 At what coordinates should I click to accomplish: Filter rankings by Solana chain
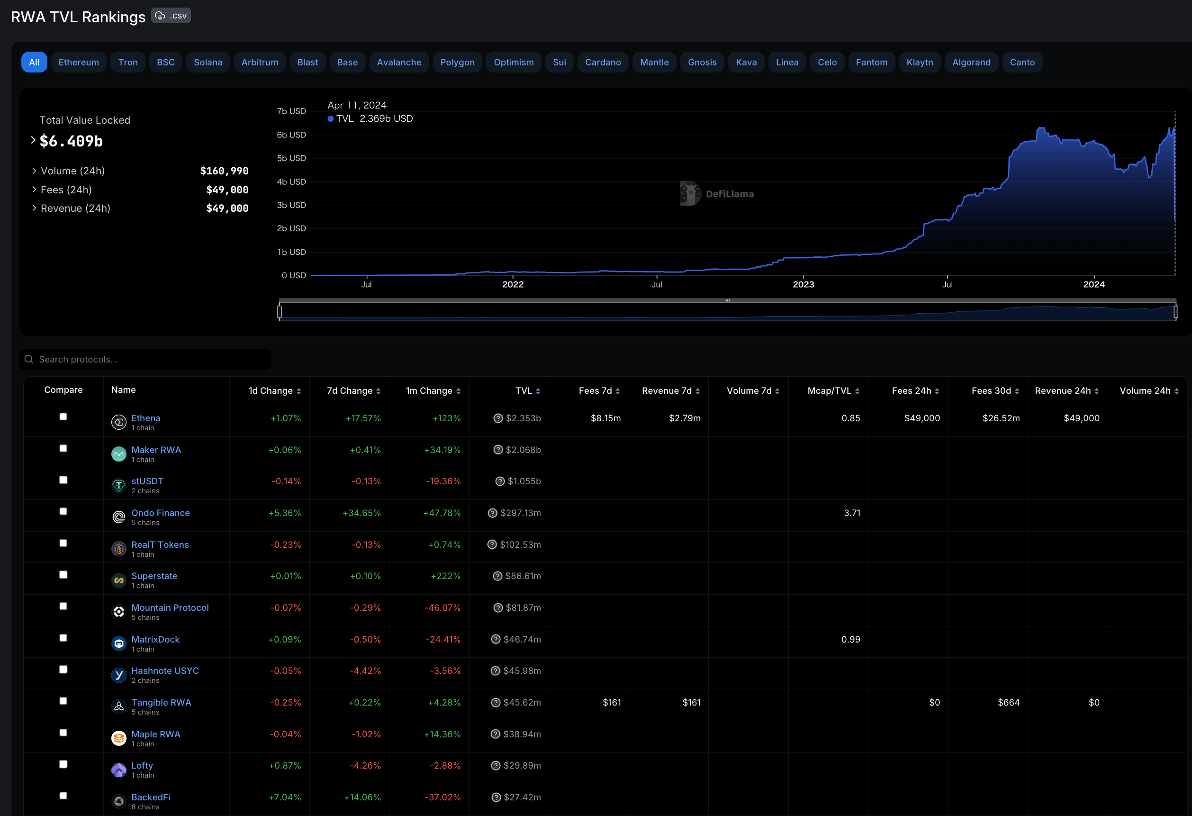[x=208, y=62]
